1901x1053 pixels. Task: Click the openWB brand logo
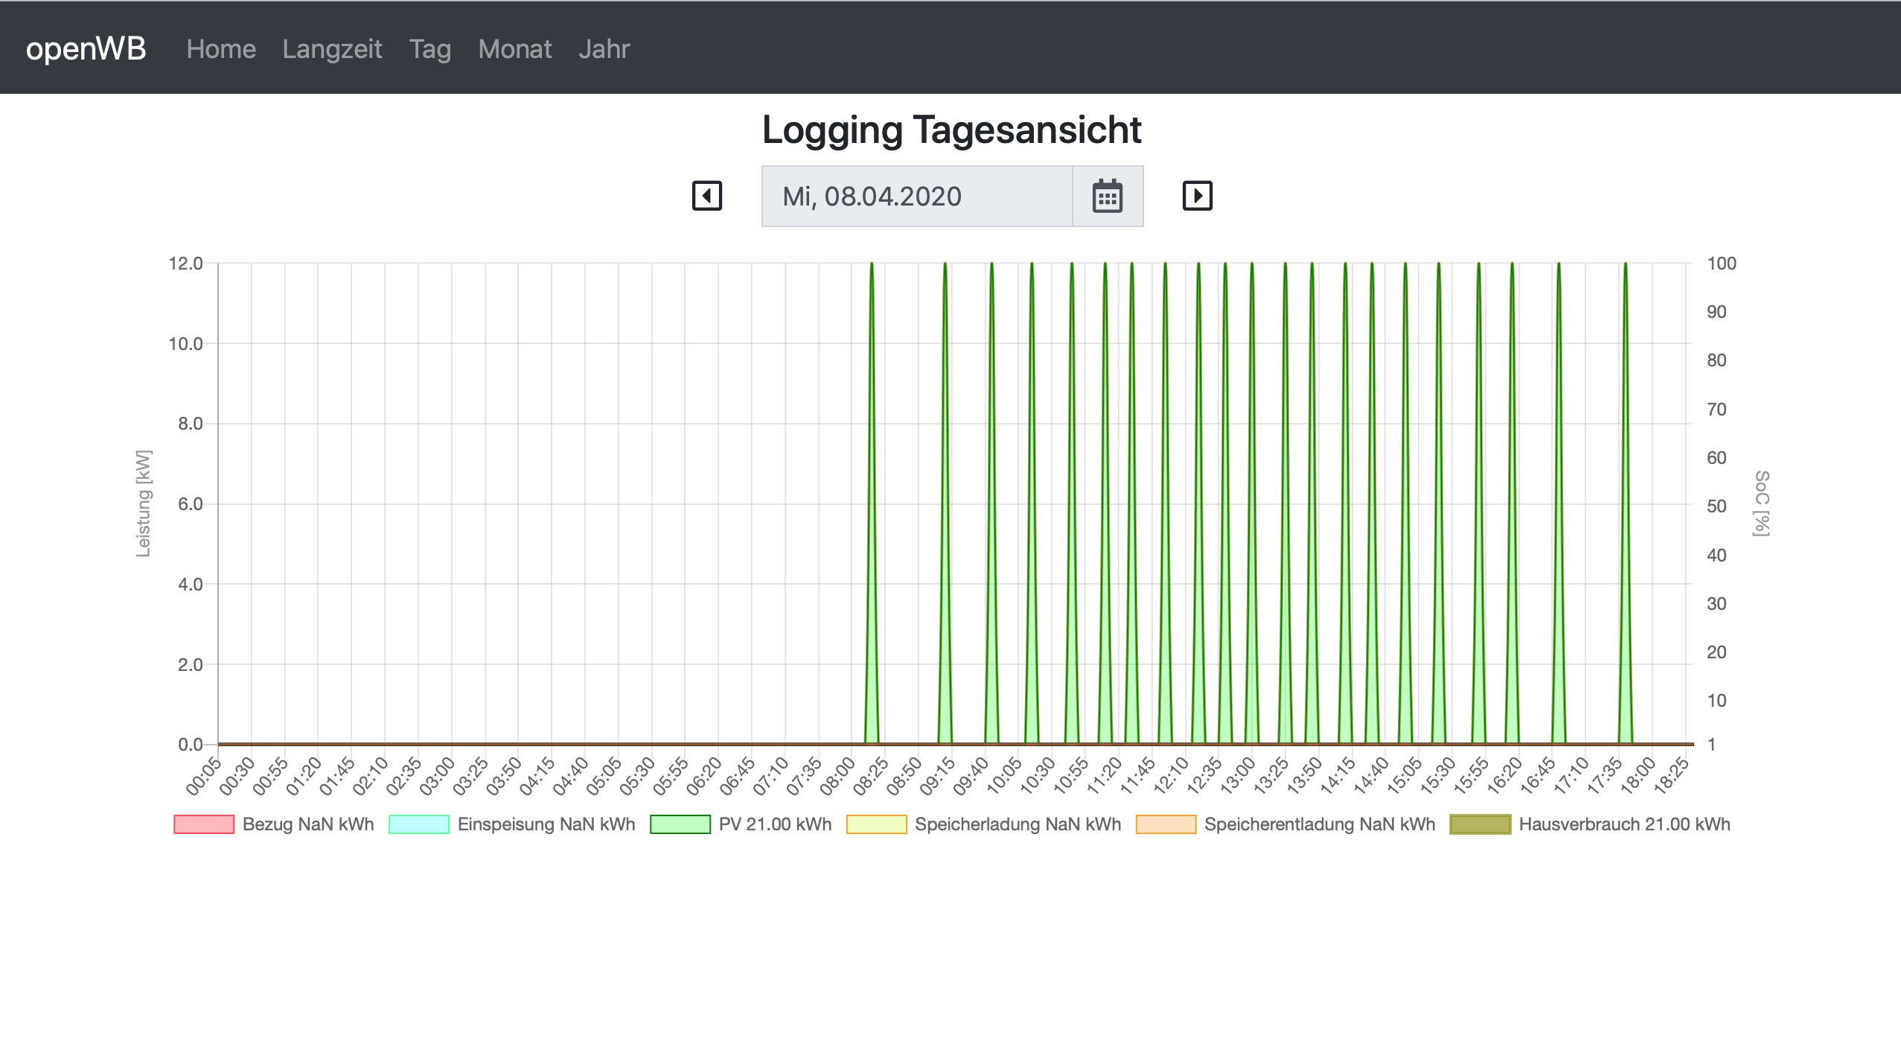pos(86,49)
